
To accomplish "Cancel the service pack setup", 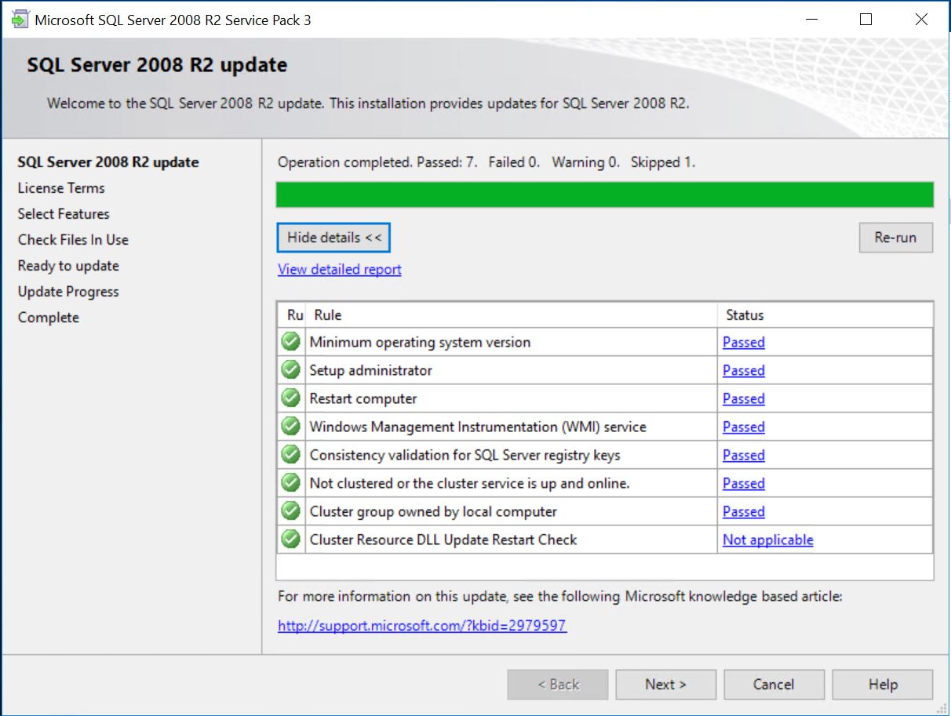I will (x=774, y=685).
